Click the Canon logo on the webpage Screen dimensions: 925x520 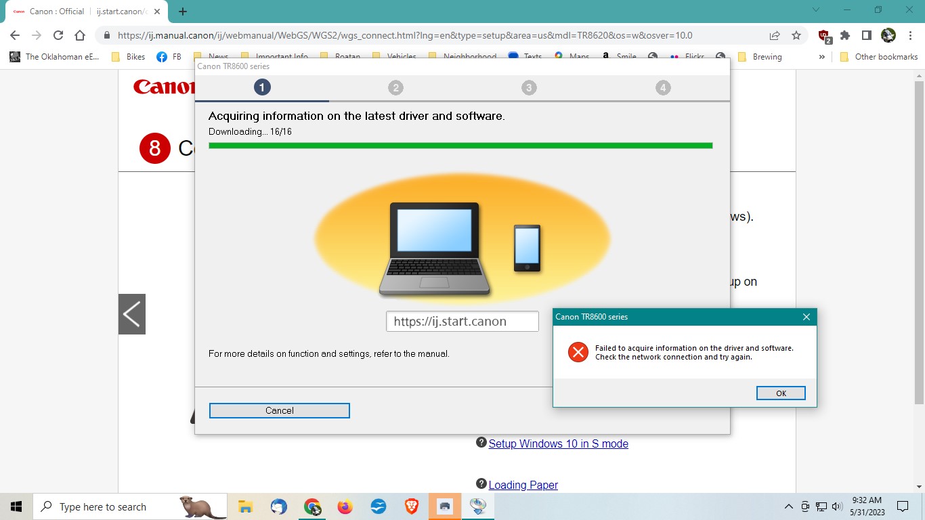pyautogui.click(x=164, y=87)
